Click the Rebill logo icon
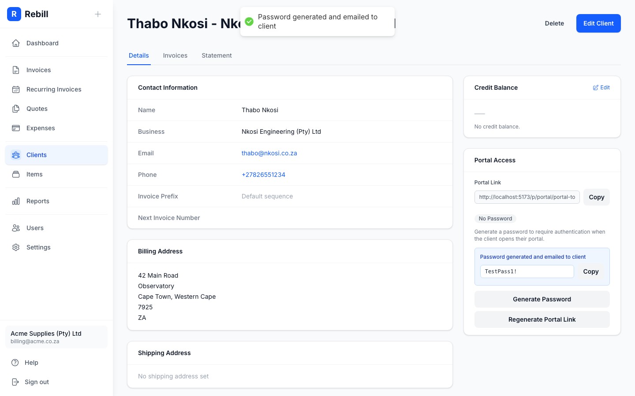 pos(14,14)
